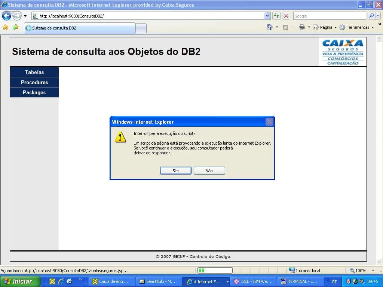Click the Caixa Seguros logo
Image resolution: width=383 pixels, height=287 pixels.
[x=343, y=52]
